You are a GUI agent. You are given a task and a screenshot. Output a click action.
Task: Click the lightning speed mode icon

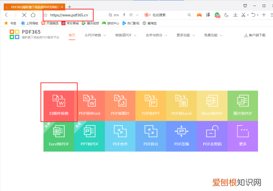[124, 15]
